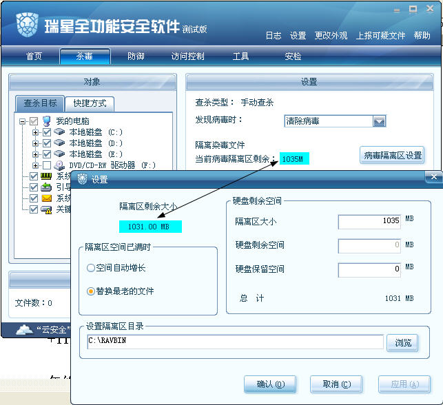Switch to the 杀毒 tab

point(85,56)
